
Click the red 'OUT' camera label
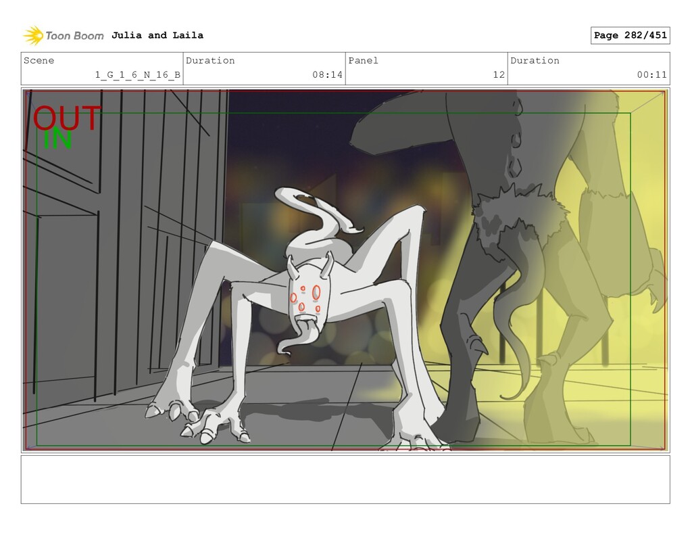(x=67, y=118)
